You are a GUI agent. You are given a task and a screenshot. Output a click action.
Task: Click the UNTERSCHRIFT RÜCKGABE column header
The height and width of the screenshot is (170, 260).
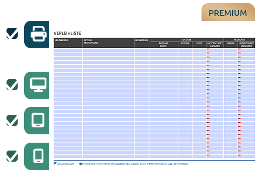click(x=247, y=44)
